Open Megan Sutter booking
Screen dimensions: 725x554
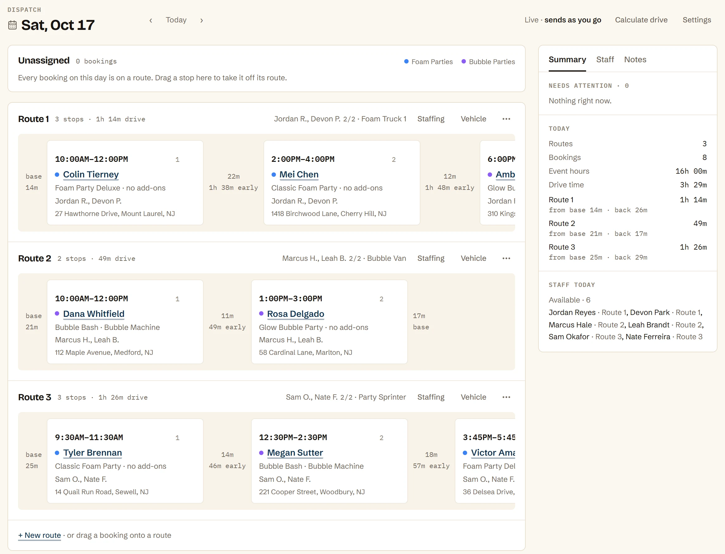[x=295, y=453]
